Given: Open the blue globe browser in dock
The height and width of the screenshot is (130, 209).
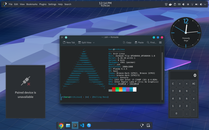Looking at the screenshot, I should point(89,125).
